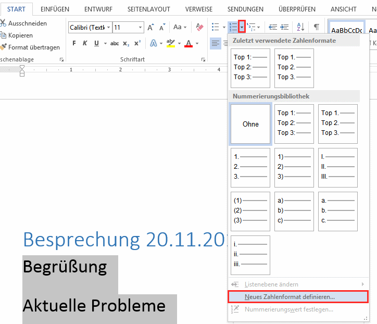This screenshot has width=377, height=324.
Task: Apply the red font color
Action: 188,43
